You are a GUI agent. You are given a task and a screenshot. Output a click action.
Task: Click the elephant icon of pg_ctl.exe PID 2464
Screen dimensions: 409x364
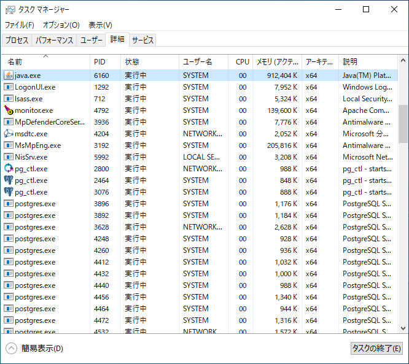click(9, 180)
